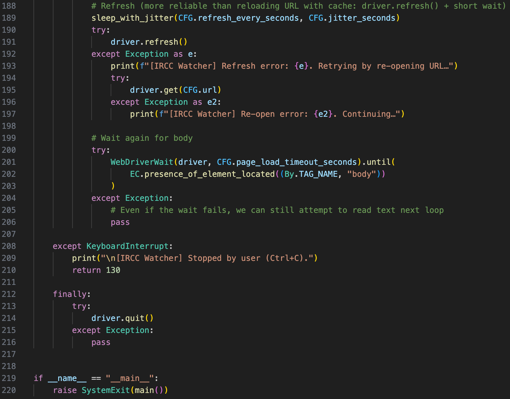The image size is (510, 399).
Task: Click the KeyboardInterrupt exception name
Action: click(x=127, y=246)
